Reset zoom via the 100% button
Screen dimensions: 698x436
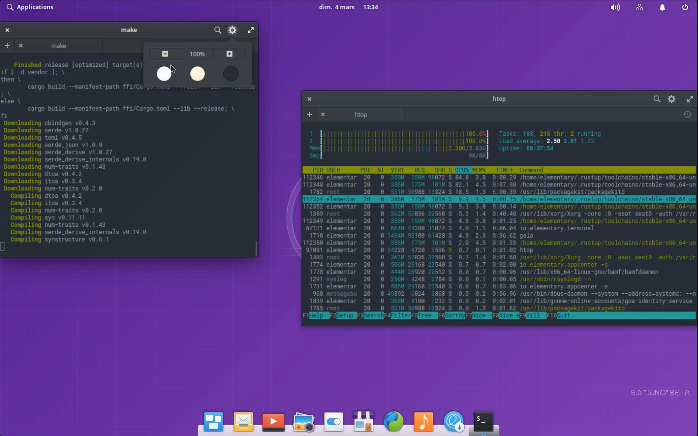coord(197,54)
